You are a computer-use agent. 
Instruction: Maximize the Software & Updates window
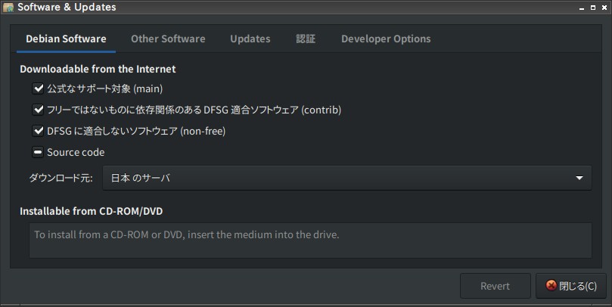(x=593, y=8)
